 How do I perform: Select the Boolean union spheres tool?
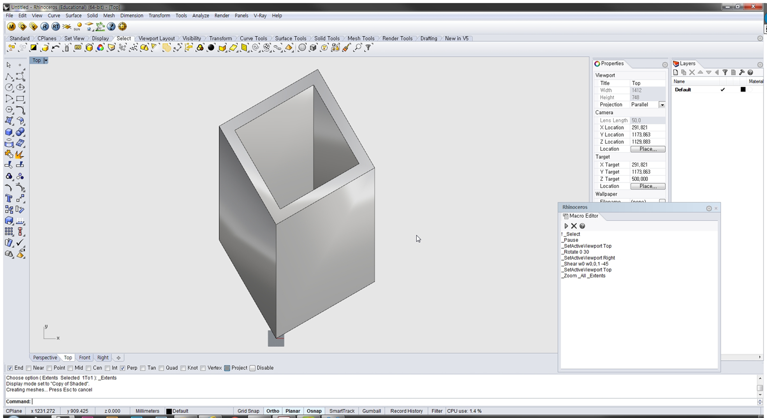pyautogui.click(x=20, y=132)
